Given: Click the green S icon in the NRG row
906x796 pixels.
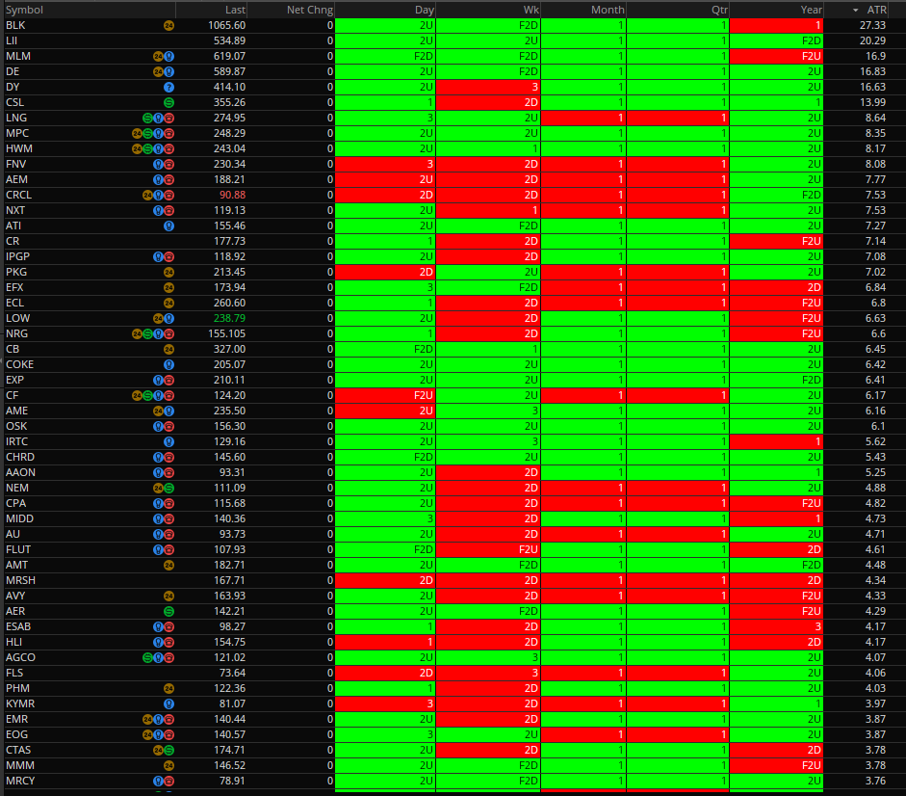Looking at the screenshot, I should (x=147, y=333).
